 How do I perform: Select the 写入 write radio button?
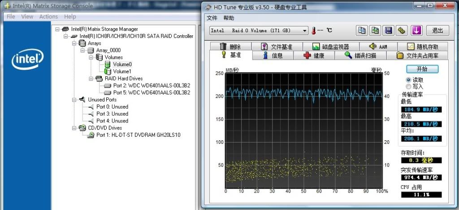tap(409, 86)
